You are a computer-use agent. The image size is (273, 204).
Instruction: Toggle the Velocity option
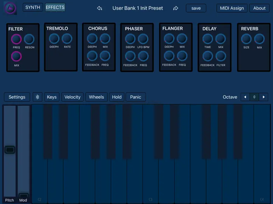(72, 97)
